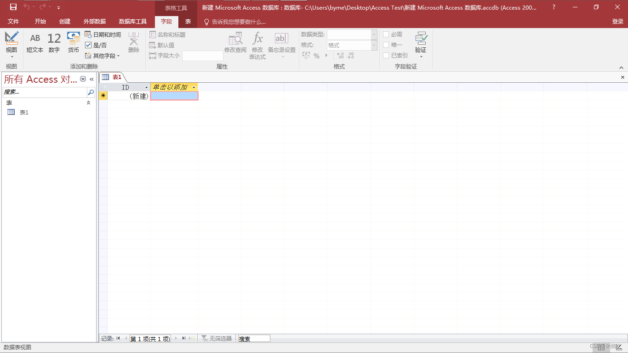Click the 单击以添加 column header
Viewport: 628px width, 353px height.
[x=174, y=87]
